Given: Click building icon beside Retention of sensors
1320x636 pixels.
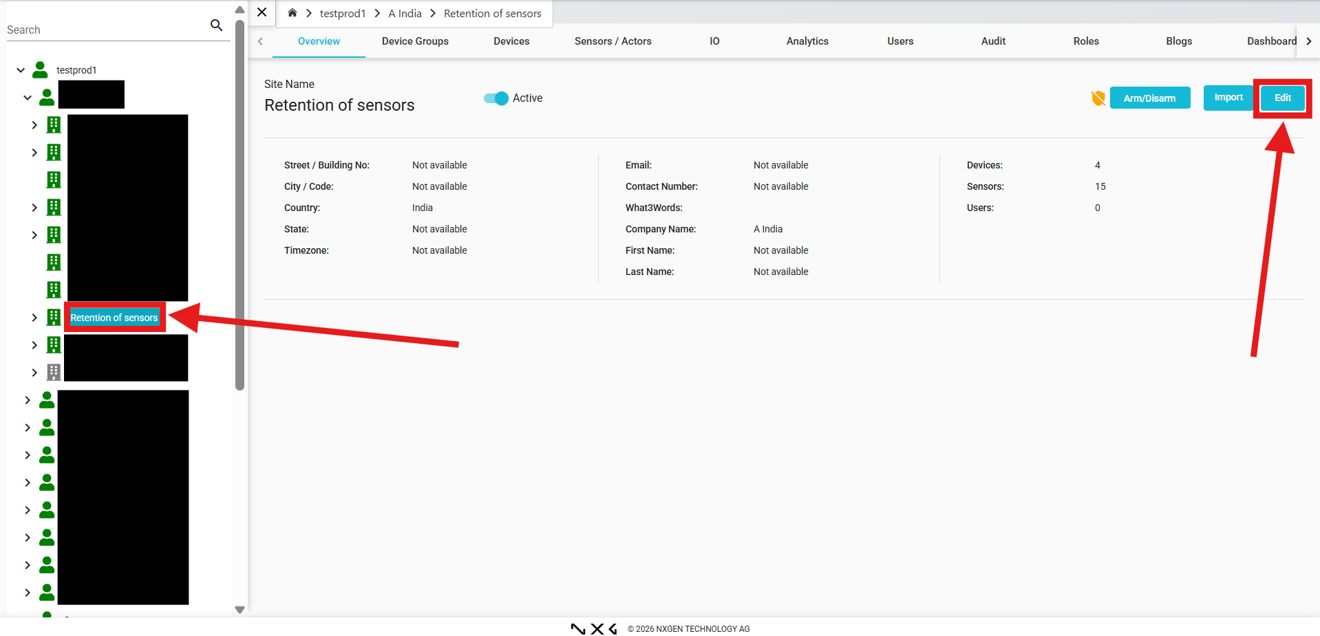Looking at the screenshot, I should coord(54,317).
